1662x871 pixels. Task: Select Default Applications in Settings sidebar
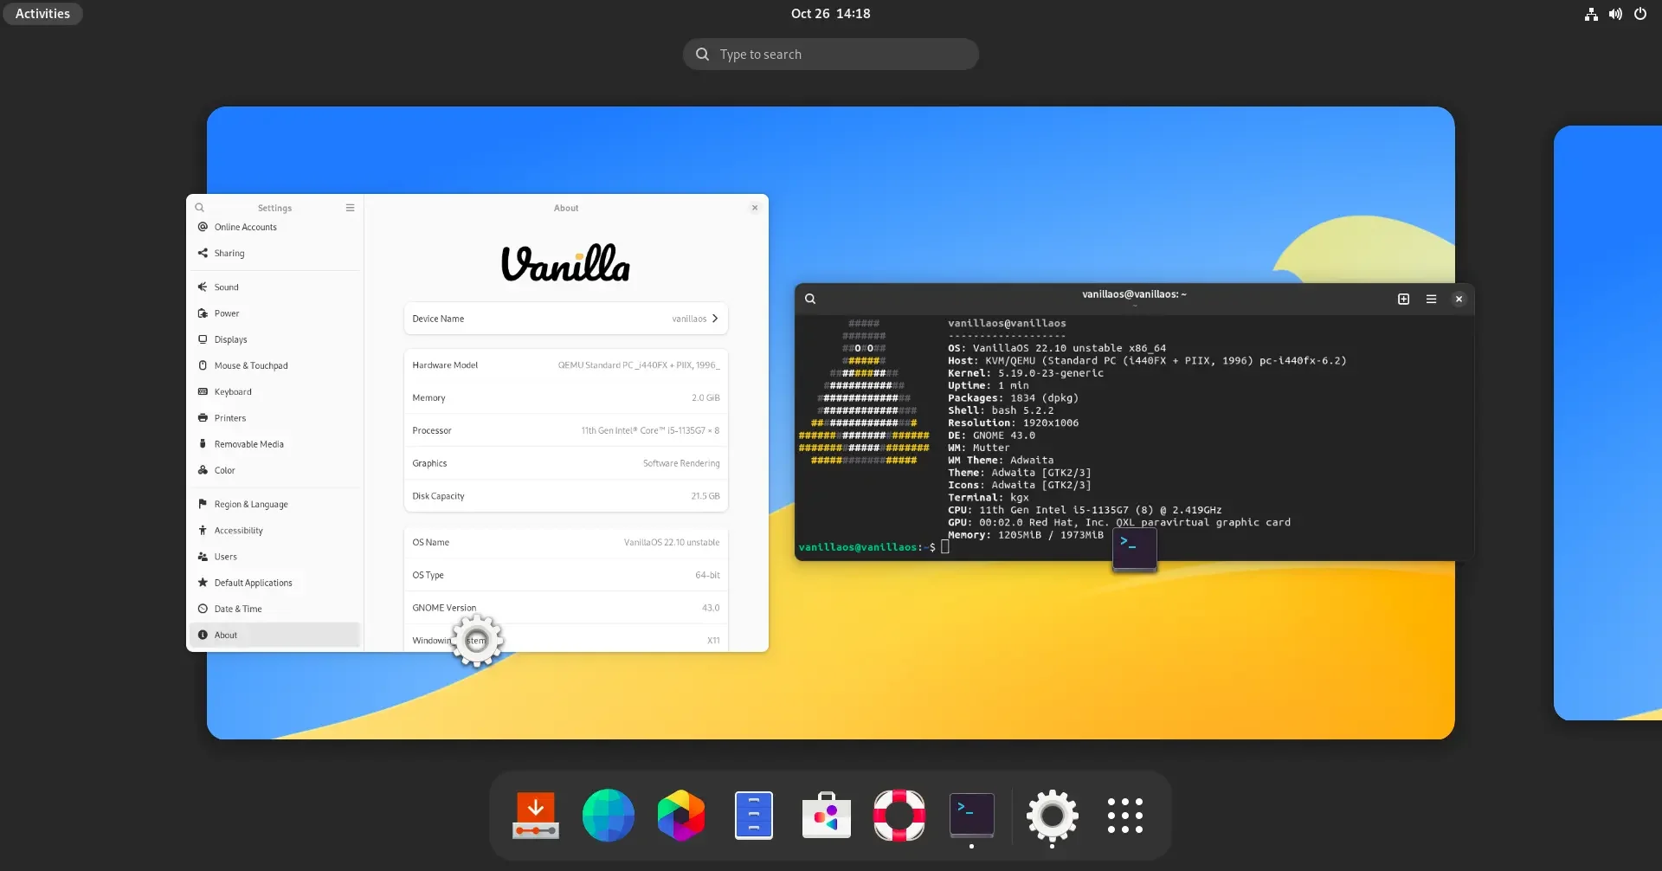(275, 583)
